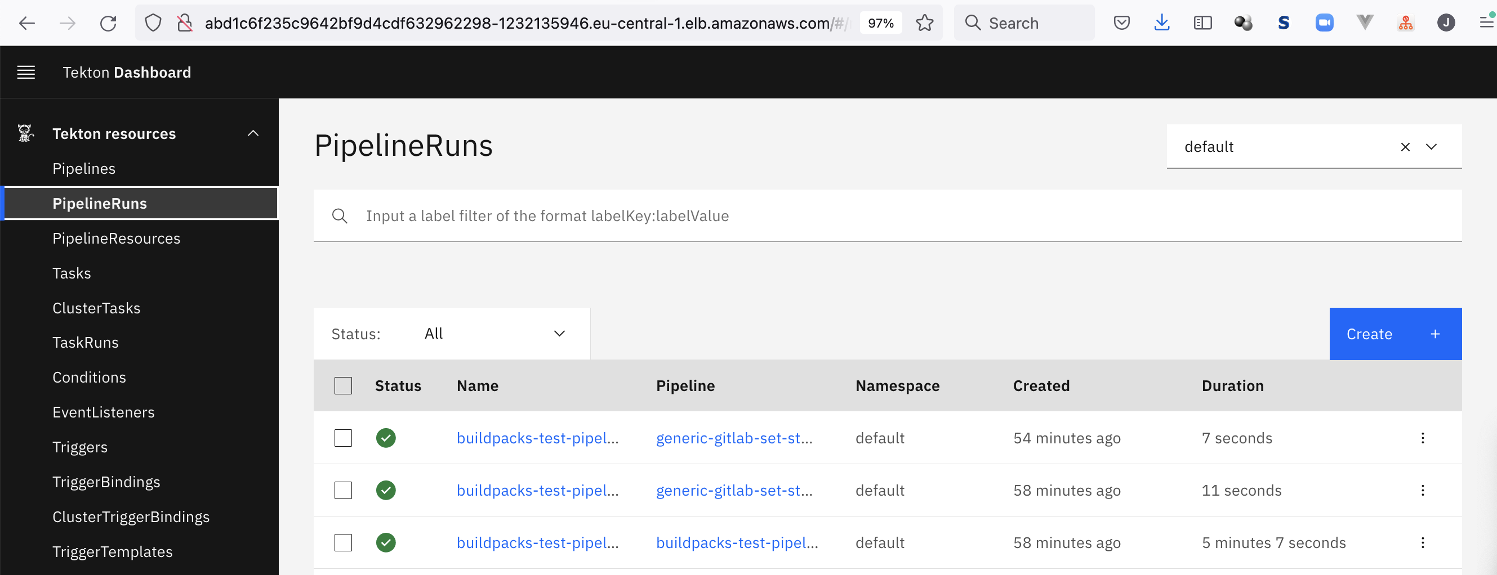Check the row created 54 minutes ago
Viewport: 1497px width, 575px height.
(343, 437)
